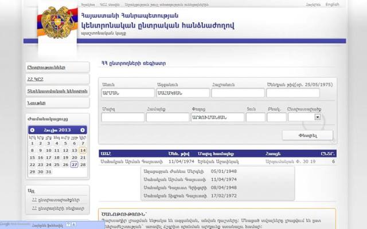Click the search button in voter form

[x=307, y=135]
